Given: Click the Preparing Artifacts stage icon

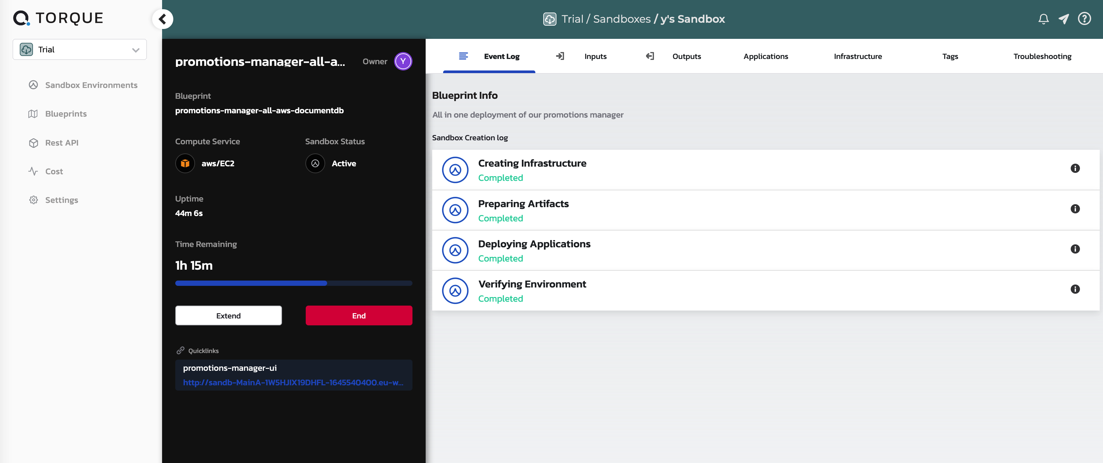Looking at the screenshot, I should pyautogui.click(x=455, y=210).
